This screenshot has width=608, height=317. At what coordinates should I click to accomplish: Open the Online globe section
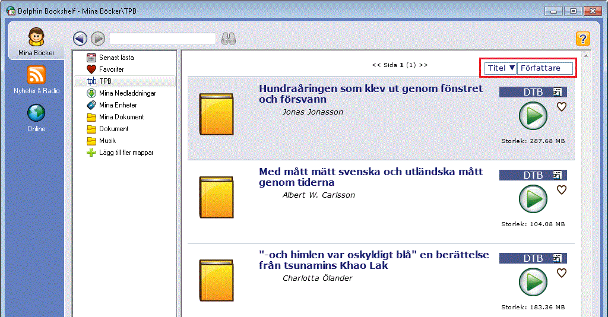click(x=36, y=118)
